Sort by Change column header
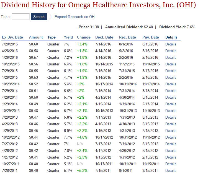This screenshot has width=208, height=176. (x=84, y=37)
